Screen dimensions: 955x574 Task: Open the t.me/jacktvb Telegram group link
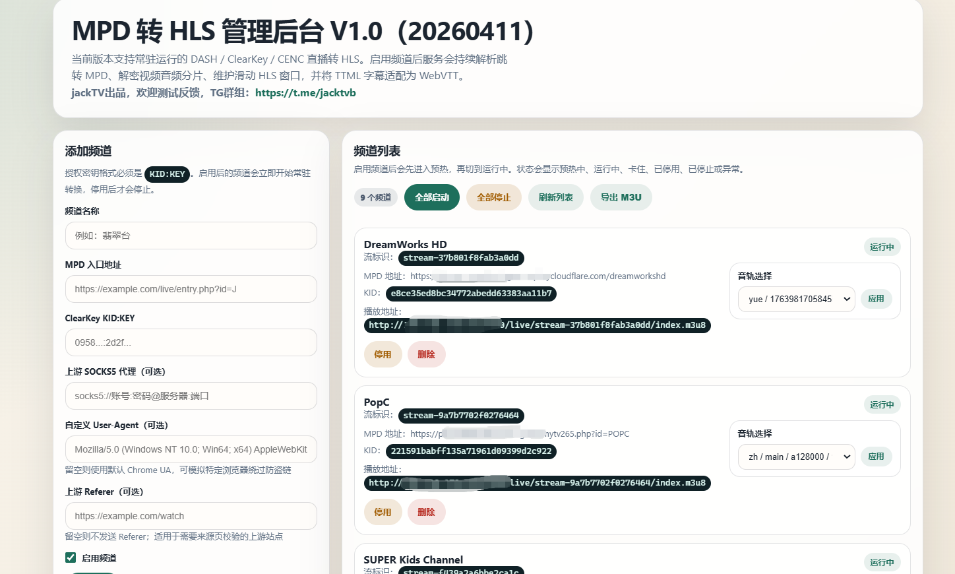pos(305,93)
